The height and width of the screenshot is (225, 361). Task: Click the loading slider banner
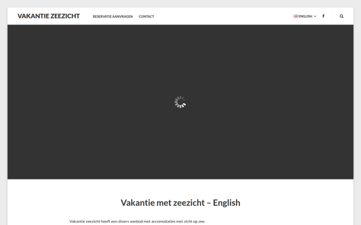click(x=180, y=102)
